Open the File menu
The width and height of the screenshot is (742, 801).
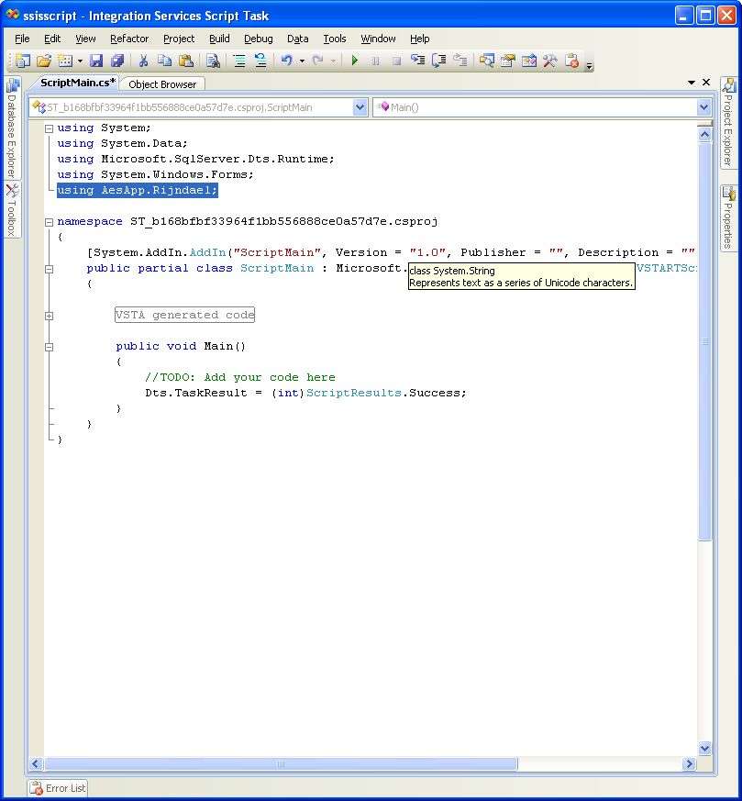22,39
